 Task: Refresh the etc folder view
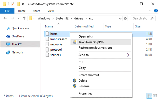tap(125, 18)
